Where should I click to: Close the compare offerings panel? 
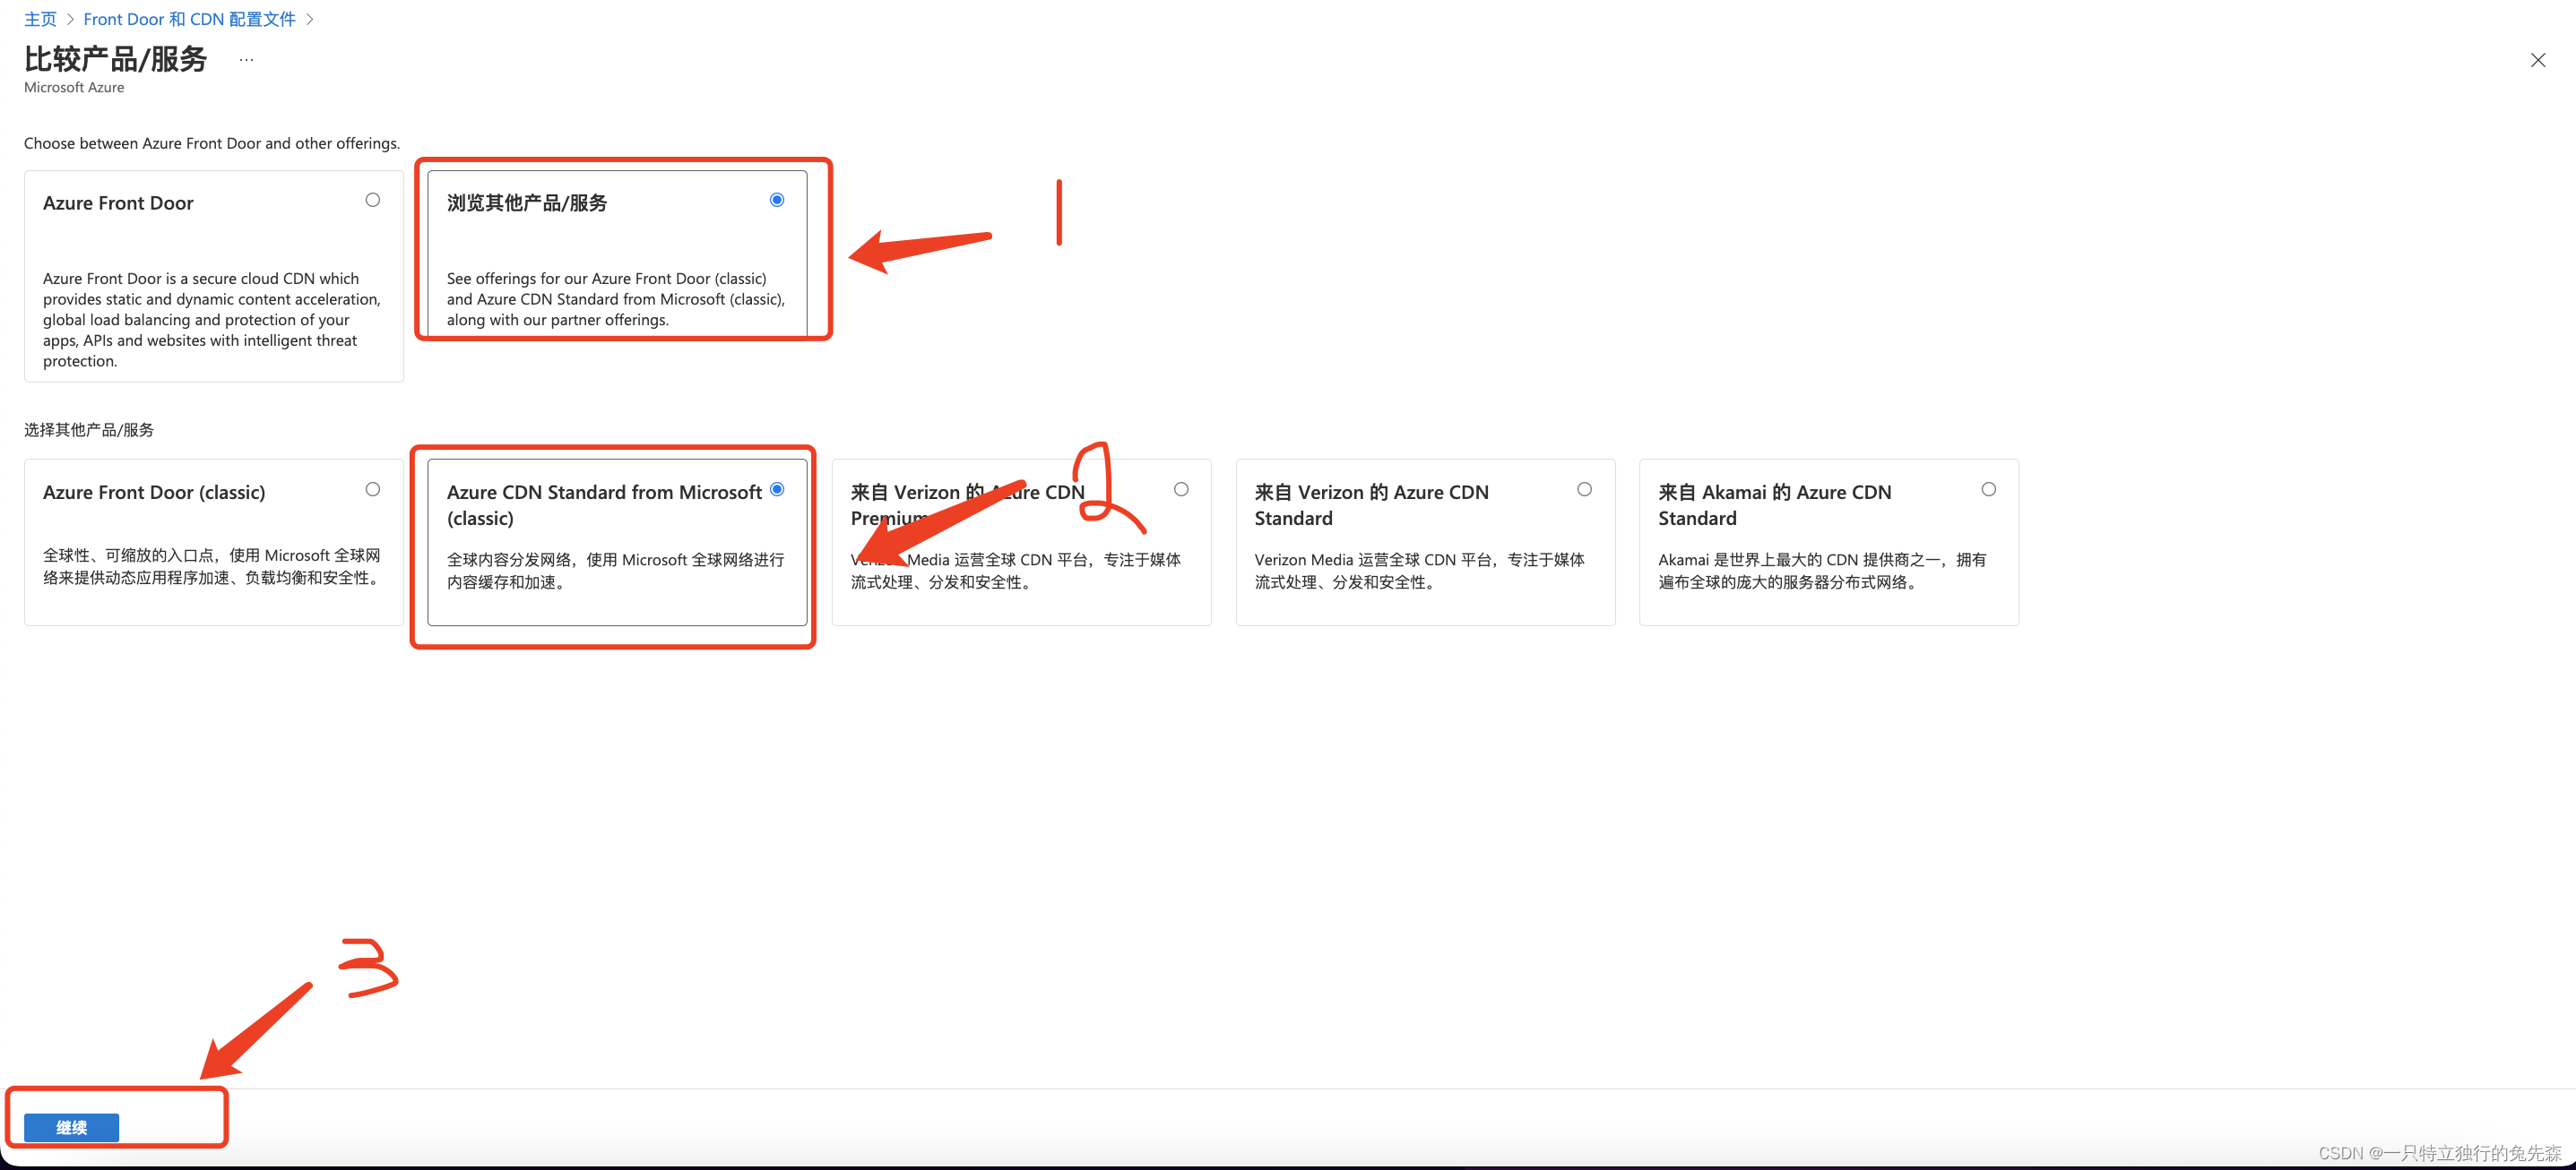tap(2537, 60)
